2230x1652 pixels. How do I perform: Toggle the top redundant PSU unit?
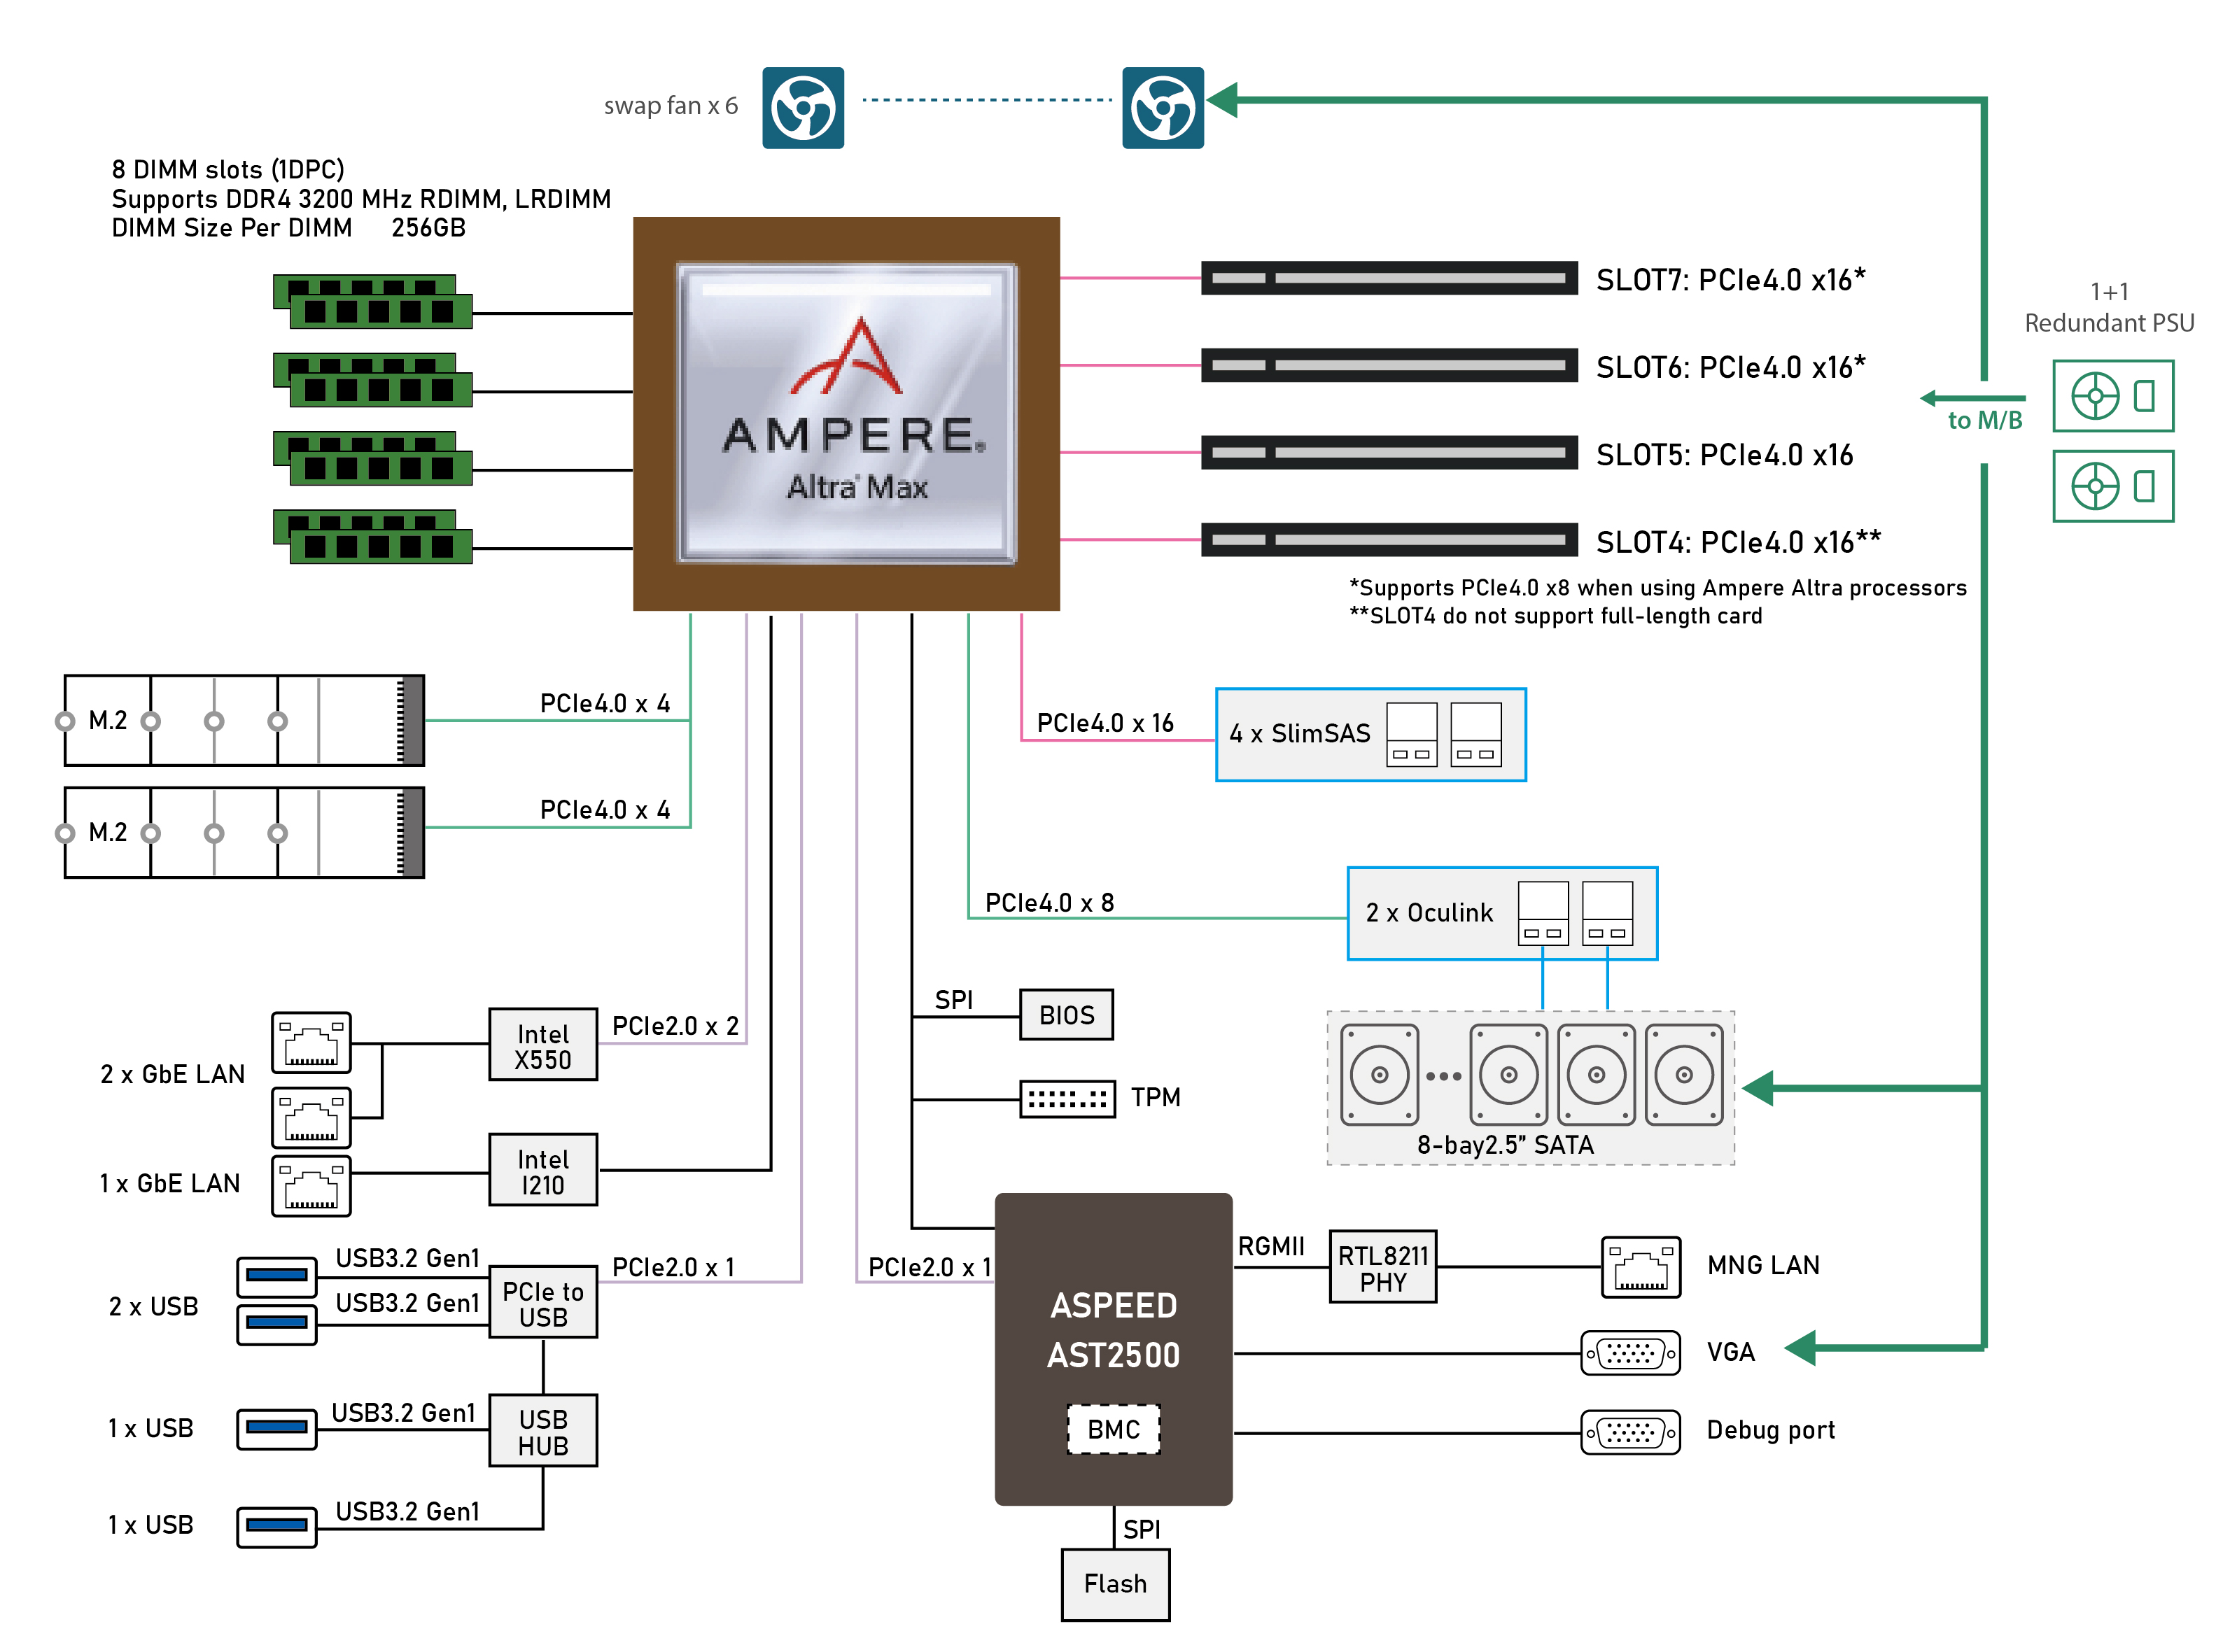coord(2113,396)
